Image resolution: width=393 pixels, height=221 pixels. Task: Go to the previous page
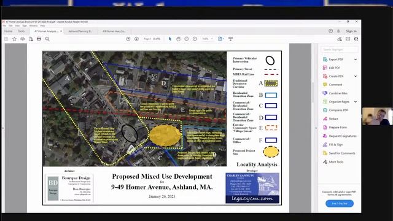[x=128, y=39]
